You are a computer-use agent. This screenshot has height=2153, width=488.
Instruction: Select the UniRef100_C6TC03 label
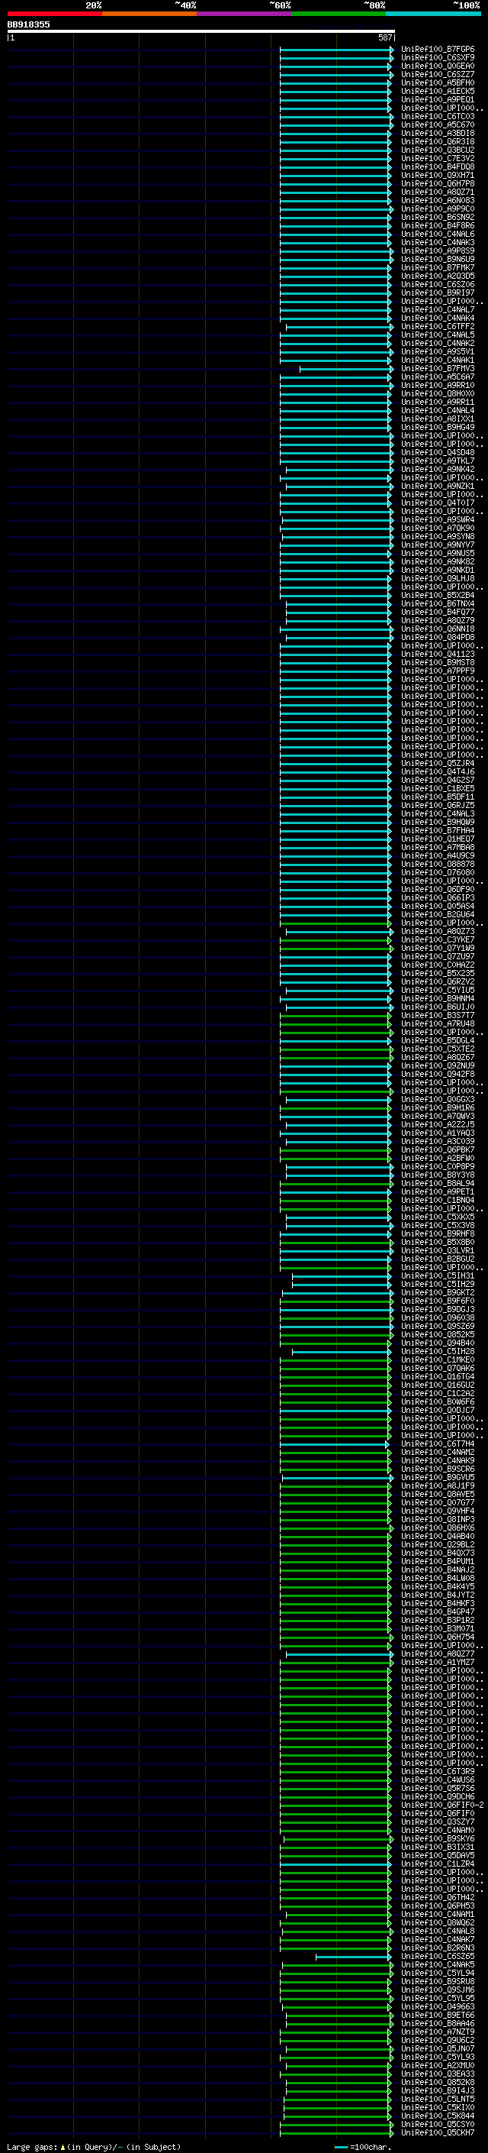click(437, 116)
